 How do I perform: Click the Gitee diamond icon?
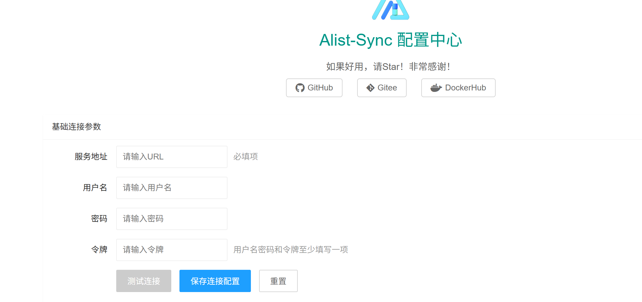[x=370, y=88]
